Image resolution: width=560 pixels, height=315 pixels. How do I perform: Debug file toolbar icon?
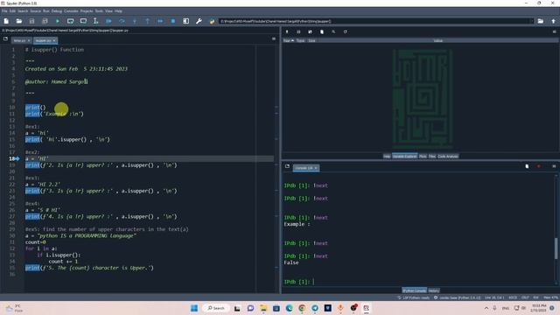108,21
